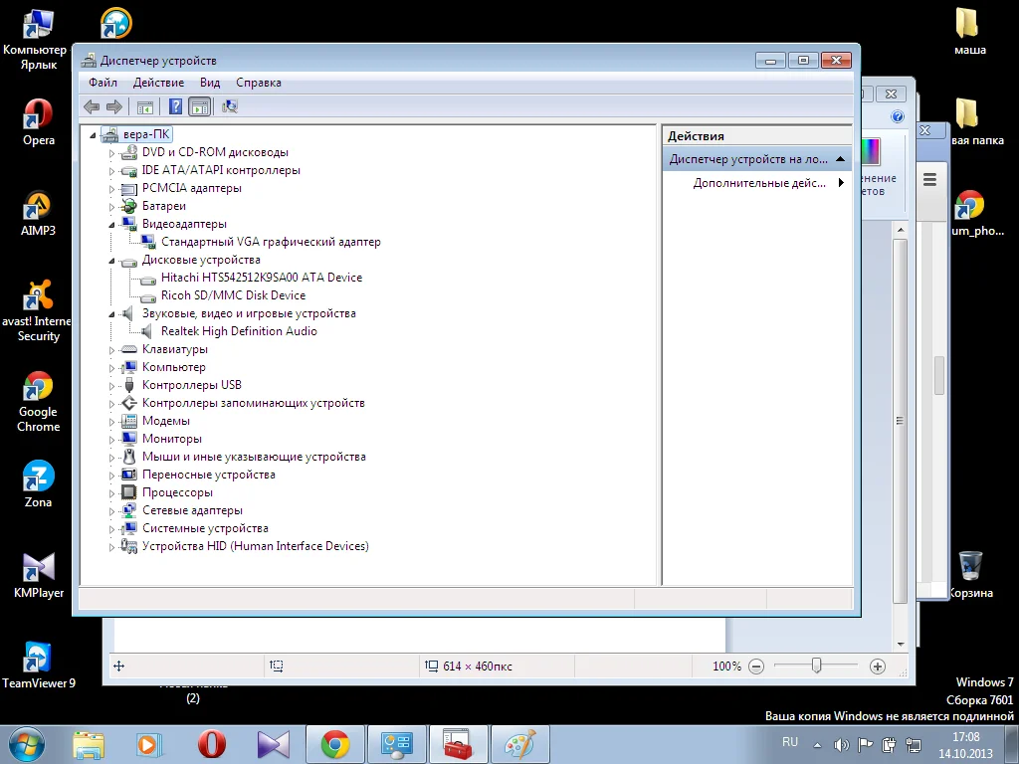Image resolution: width=1019 pixels, height=764 pixels.
Task: Select Контроллеры запоминающих устройств
Action: [x=254, y=403]
